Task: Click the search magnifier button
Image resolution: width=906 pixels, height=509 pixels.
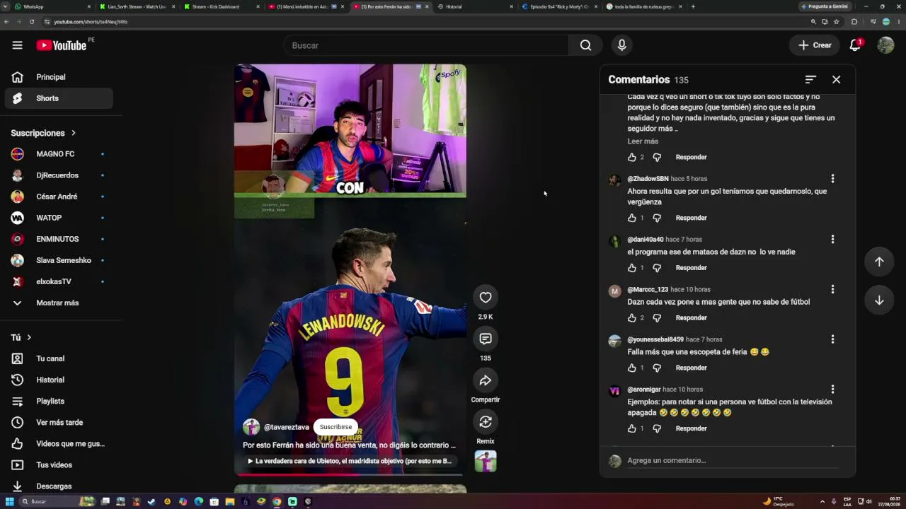Action: coord(585,45)
